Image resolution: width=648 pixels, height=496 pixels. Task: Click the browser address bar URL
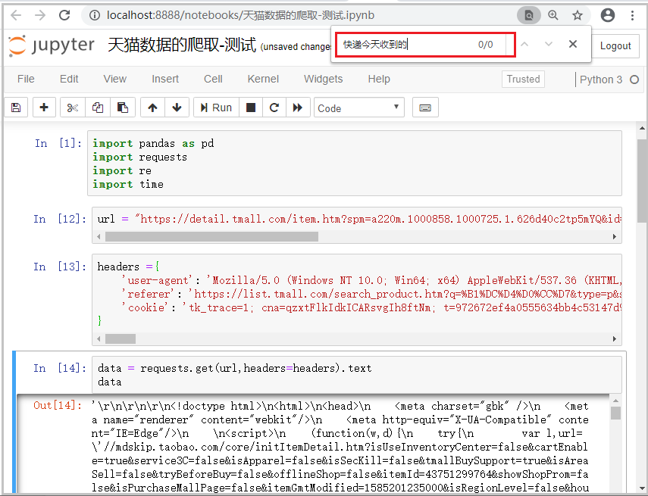click(240, 15)
